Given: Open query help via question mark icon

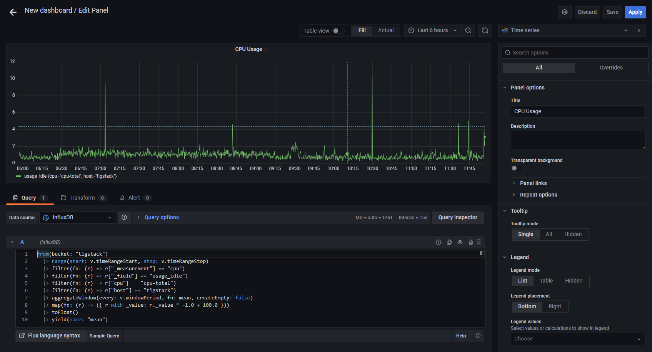Looking at the screenshot, I should (x=438, y=242).
